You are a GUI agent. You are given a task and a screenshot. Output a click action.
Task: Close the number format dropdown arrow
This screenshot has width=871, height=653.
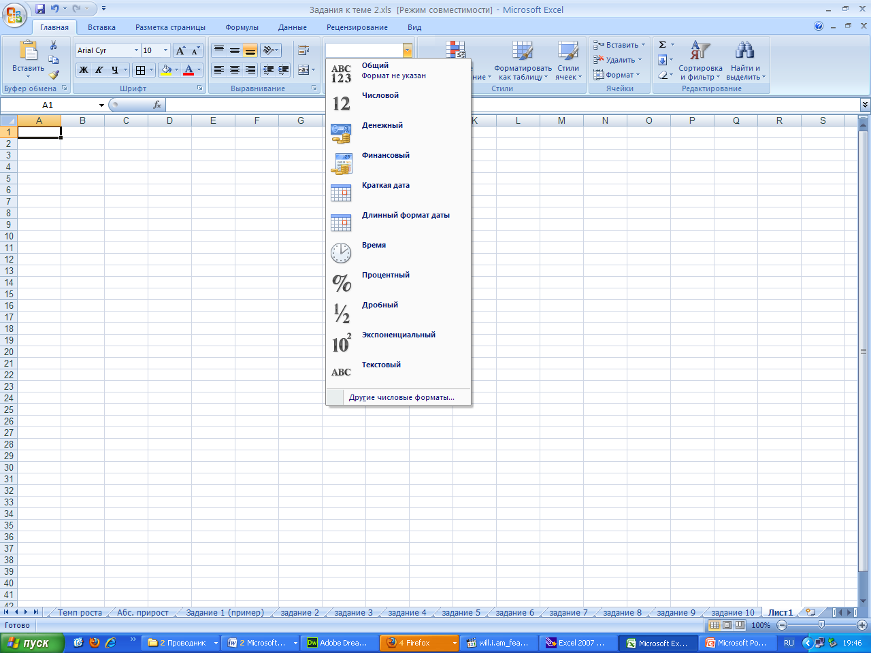[x=407, y=50]
